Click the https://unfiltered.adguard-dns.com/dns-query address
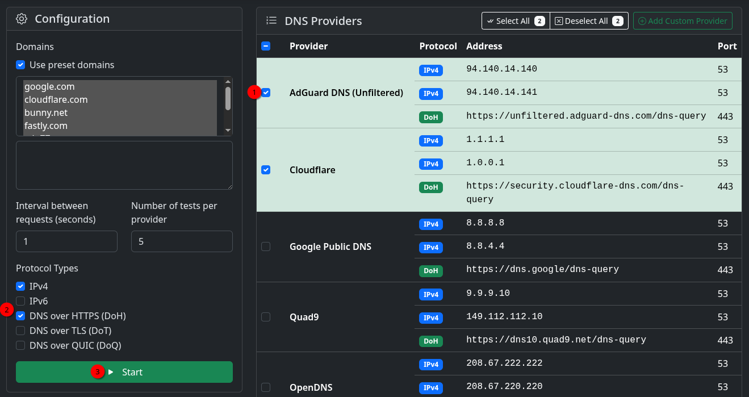This screenshot has height=397, width=749. pyautogui.click(x=586, y=116)
